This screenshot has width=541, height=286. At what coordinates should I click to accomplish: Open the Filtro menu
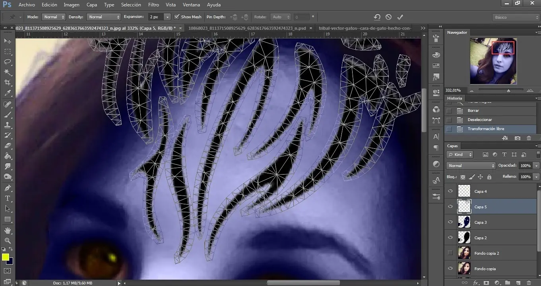[x=153, y=5]
